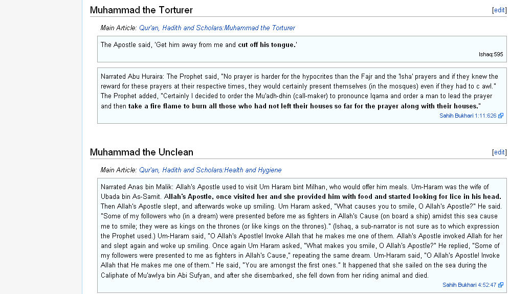510x294 pixels.
Task: Edit the Muhammad the Torturer section
Action: coord(499,10)
